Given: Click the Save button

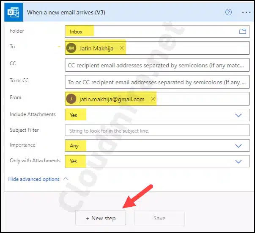Looking at the screenshot, I should point(159,218).
